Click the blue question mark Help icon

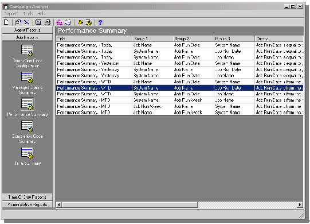pos(100,22)
